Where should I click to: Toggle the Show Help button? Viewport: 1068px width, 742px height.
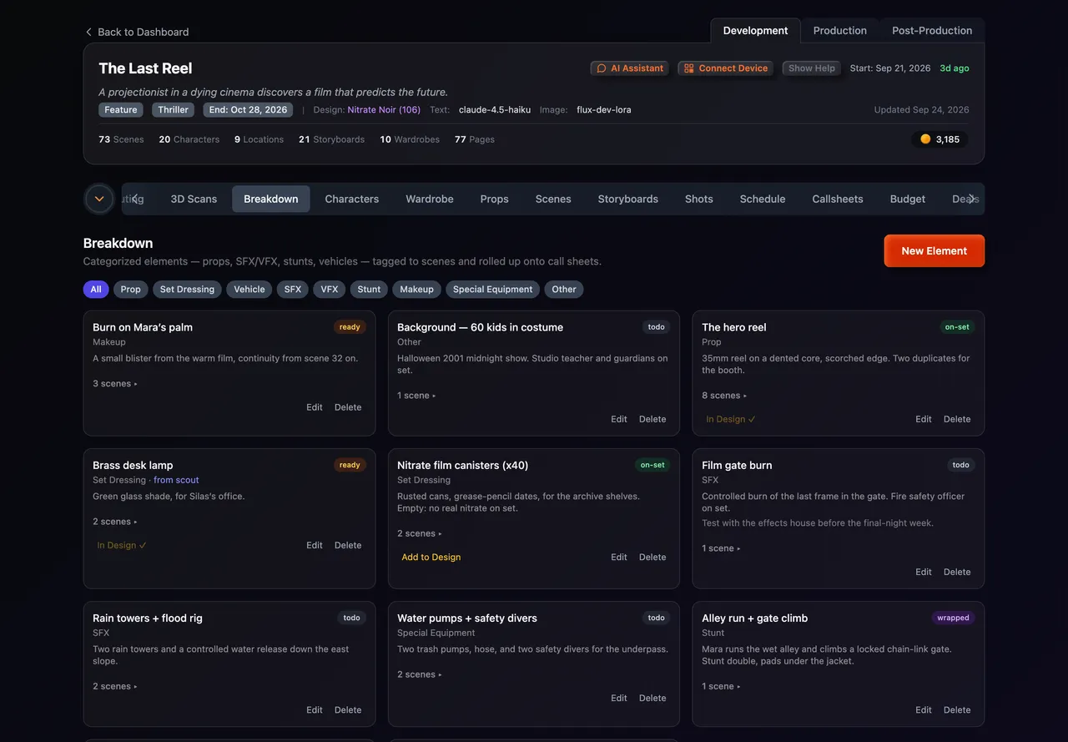(812, 68)
